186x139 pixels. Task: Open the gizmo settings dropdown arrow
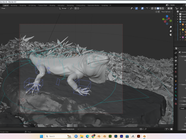coord(139,8)
